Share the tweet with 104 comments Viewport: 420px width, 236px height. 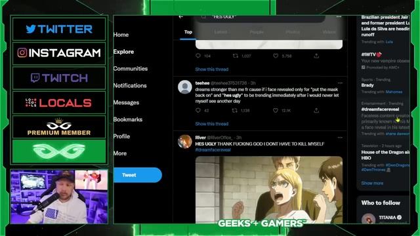316,56
